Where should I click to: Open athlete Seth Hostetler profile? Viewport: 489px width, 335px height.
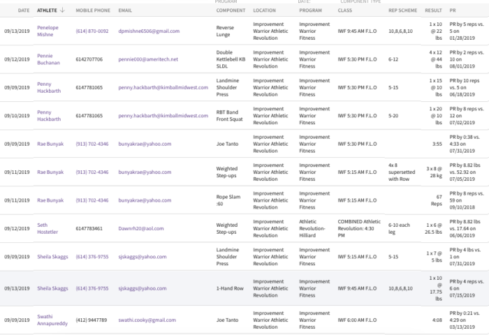point(48,228)
